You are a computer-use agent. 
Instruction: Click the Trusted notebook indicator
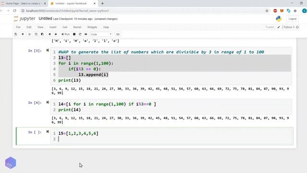(270, 27)
